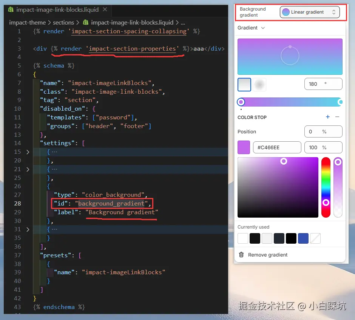Click the Shopify icon on editor tab

coord(11,9)
